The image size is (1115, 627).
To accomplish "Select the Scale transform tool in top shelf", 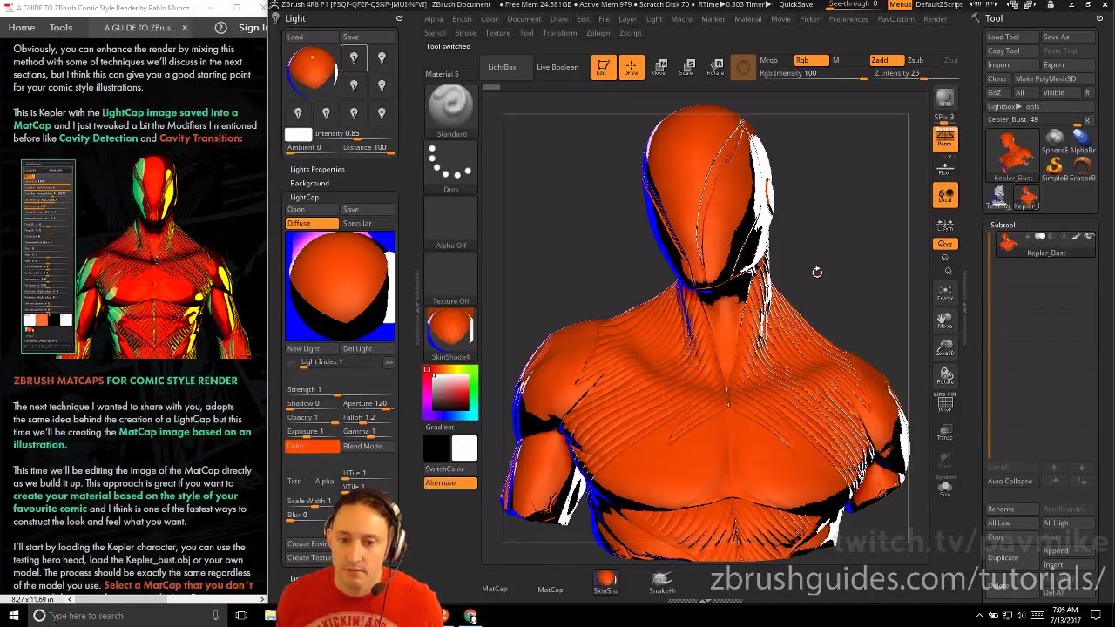I will point(687,67).
